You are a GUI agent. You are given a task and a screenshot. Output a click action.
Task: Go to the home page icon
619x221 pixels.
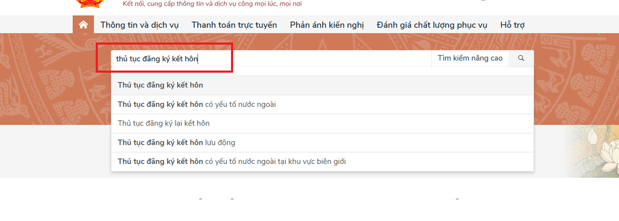[83, 25]
